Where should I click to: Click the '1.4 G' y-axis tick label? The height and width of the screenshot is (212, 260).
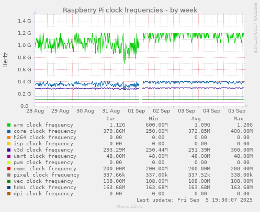25,21
